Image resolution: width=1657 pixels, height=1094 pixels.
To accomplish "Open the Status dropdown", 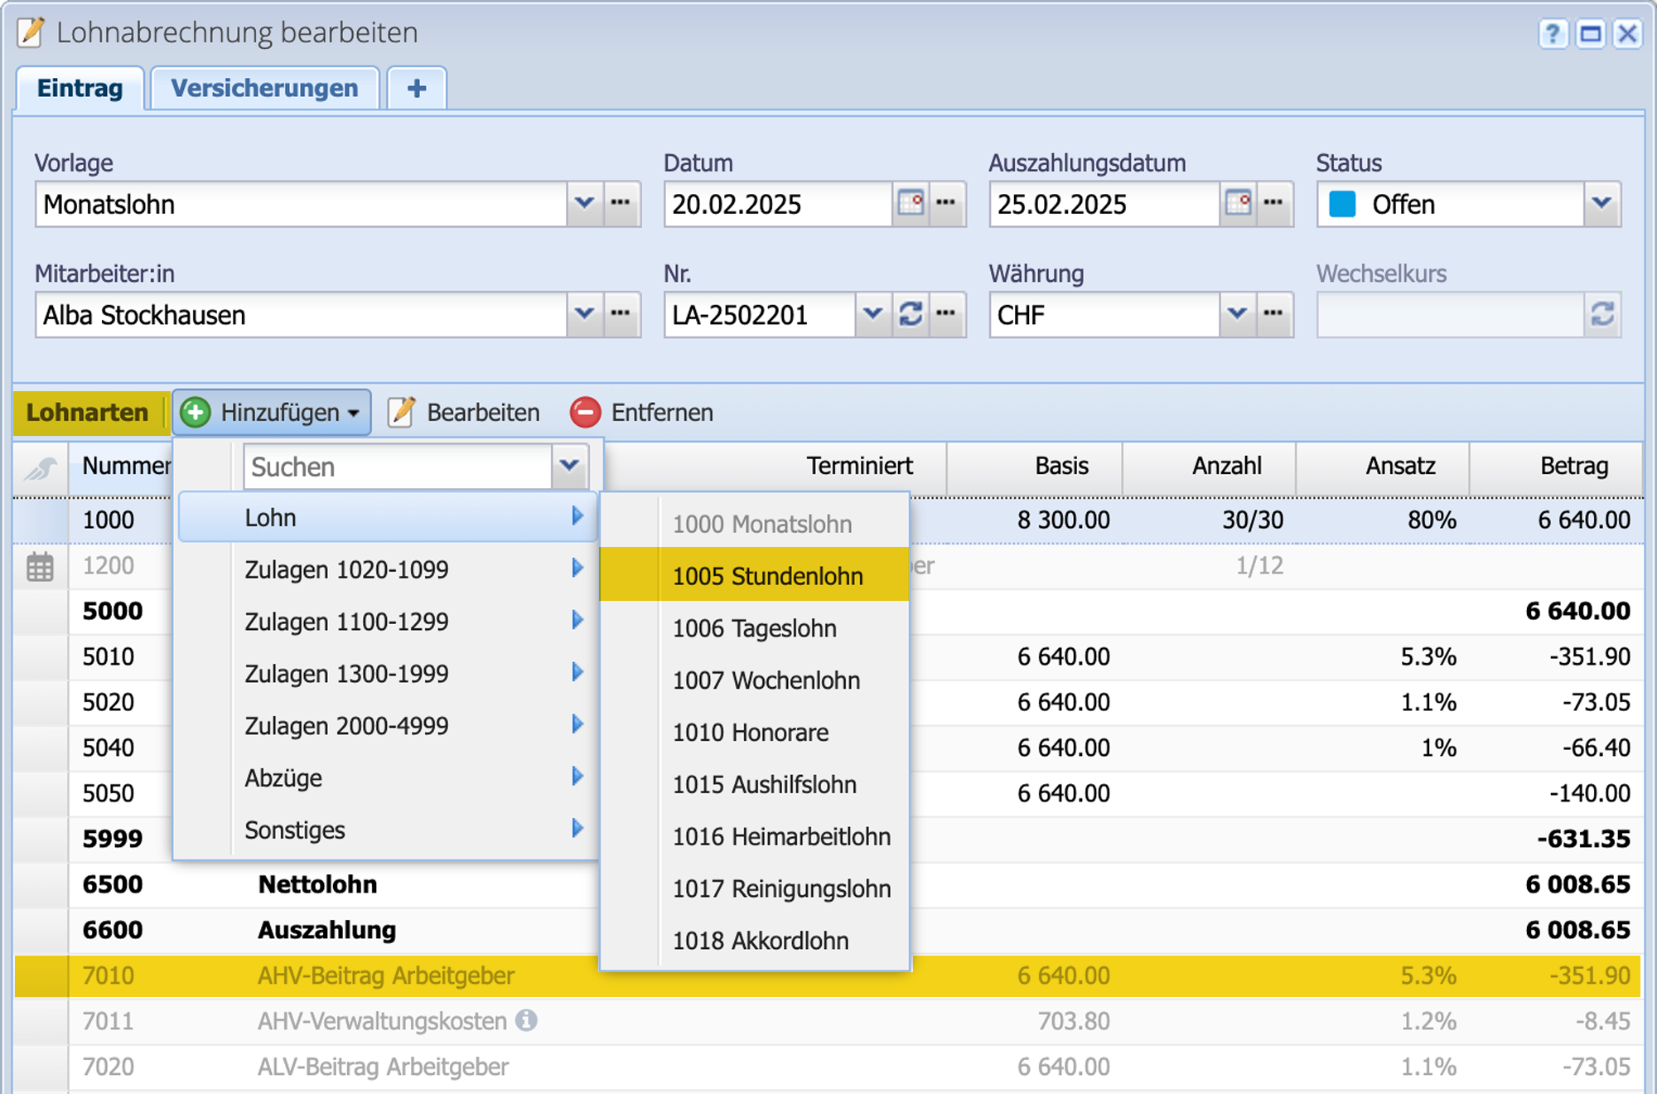I will click(1601, 204).
